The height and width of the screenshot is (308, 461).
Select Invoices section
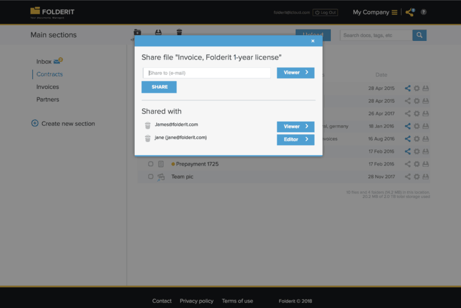point(48,87)
